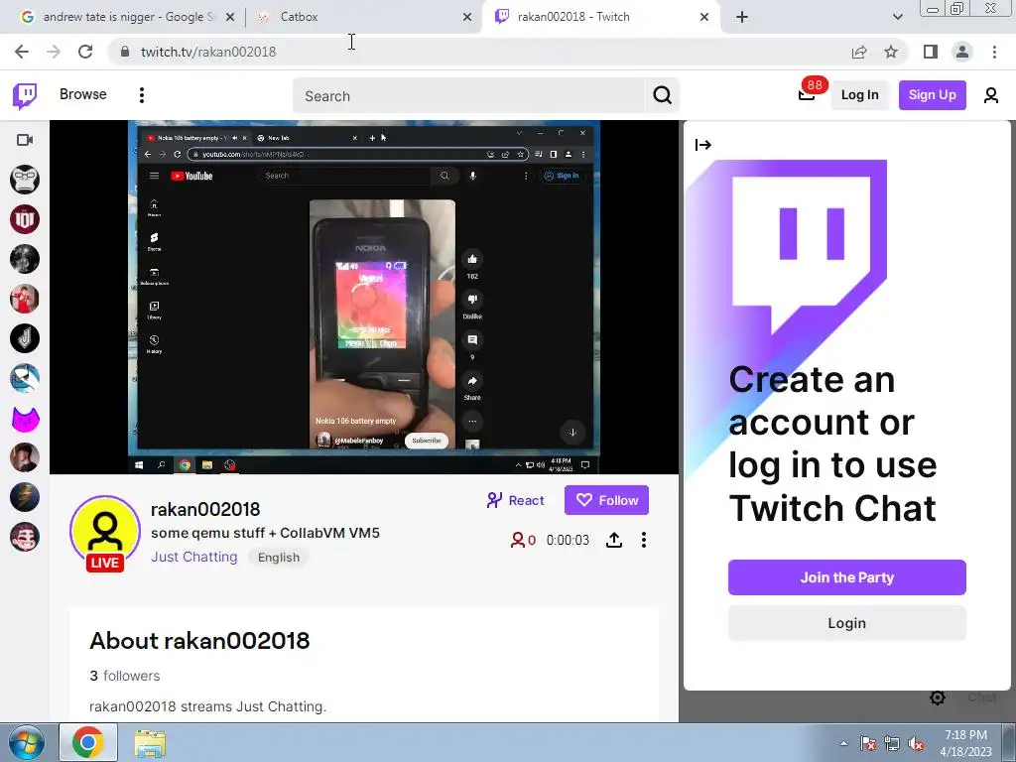The width and height of the screenshot is (1016, 762).
Task: Show hidden system tray icons arrow
Action: click(x=843, y=743)
